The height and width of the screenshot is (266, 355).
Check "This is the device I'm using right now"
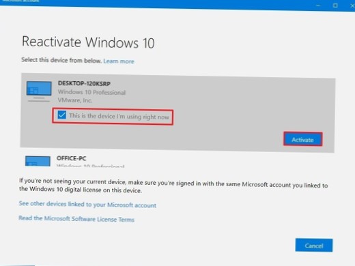click(61, 115)
